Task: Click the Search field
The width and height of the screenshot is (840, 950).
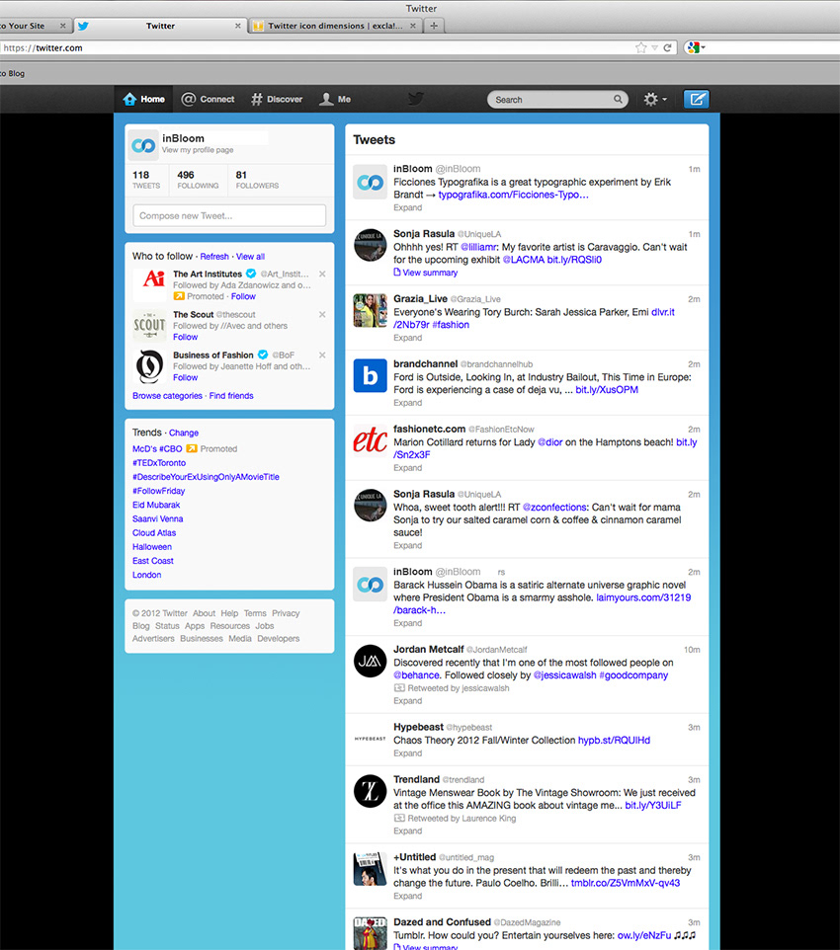Action: (x=556, y=100)
